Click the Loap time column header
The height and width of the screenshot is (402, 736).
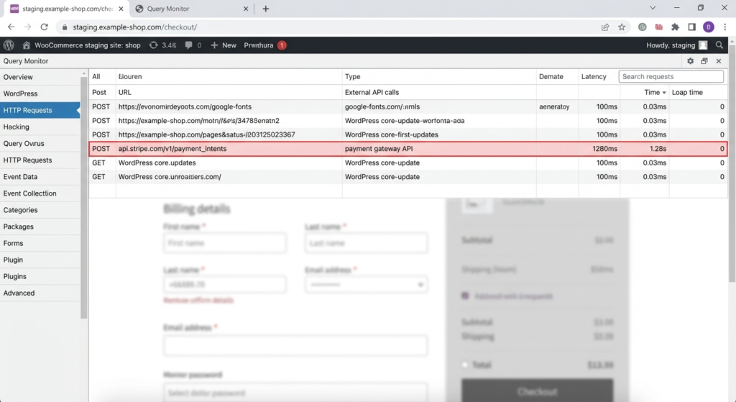pos(687,93)
